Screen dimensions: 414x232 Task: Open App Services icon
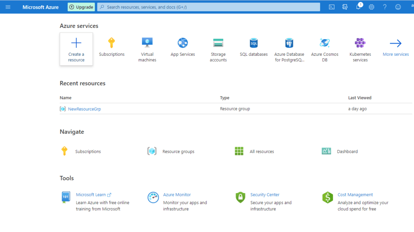183,43
